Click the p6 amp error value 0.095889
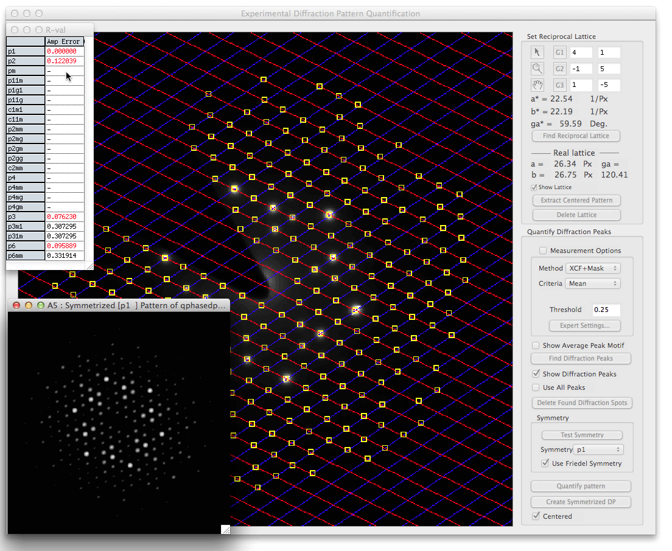 [x=61, y=246]
